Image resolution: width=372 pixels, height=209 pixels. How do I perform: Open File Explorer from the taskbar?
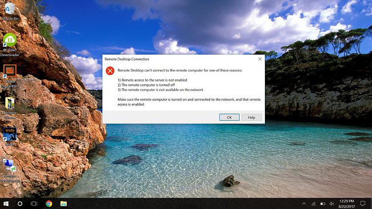tap(64, 204)
